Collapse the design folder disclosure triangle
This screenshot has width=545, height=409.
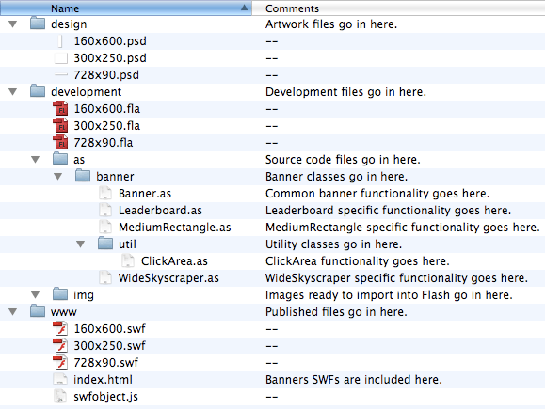click(x=13, y=24)
